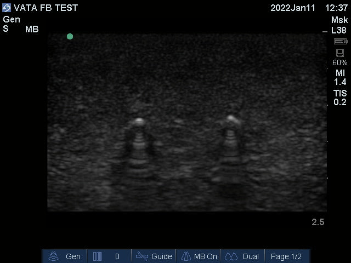Click the 2.5 depth value
The image size is (351, 263).
tap(318, 222)
